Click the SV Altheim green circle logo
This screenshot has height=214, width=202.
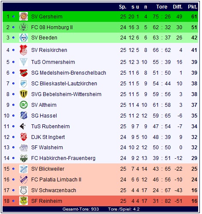(24, 105)
